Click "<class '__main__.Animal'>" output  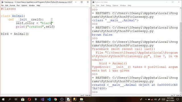pos(115,20)
